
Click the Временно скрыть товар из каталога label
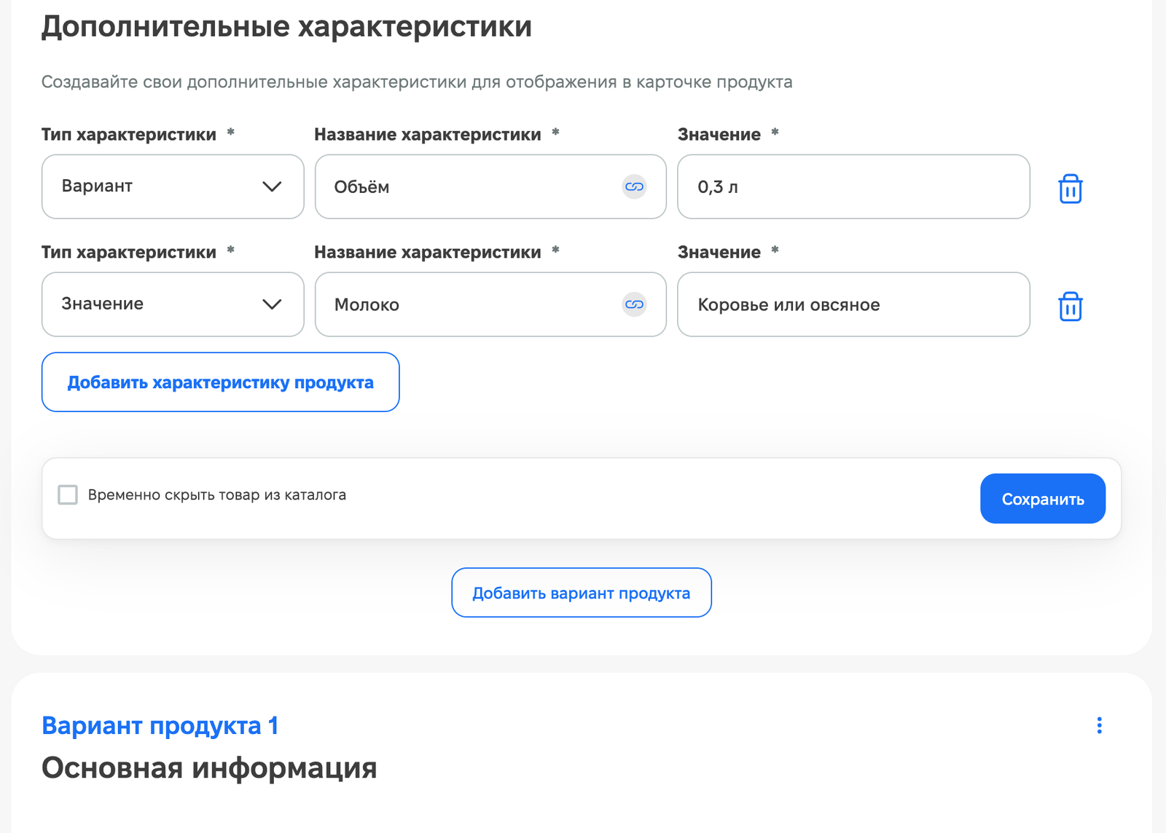[217, 495]
